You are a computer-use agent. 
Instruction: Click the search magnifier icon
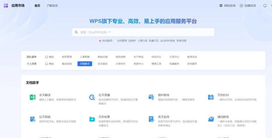76,32
